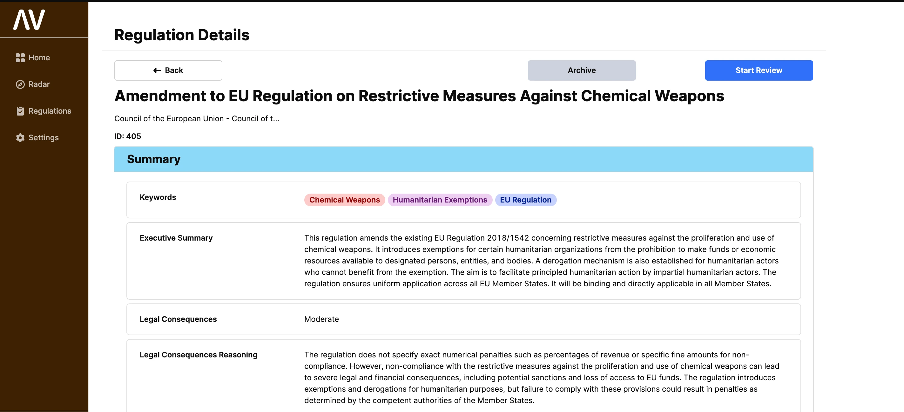904x412 pixels.
Task: Click the Settings gear icon
Action: pos(20,138)
